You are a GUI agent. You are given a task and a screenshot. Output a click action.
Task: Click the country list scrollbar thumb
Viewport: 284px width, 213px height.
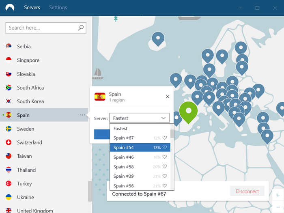point(90,191)
